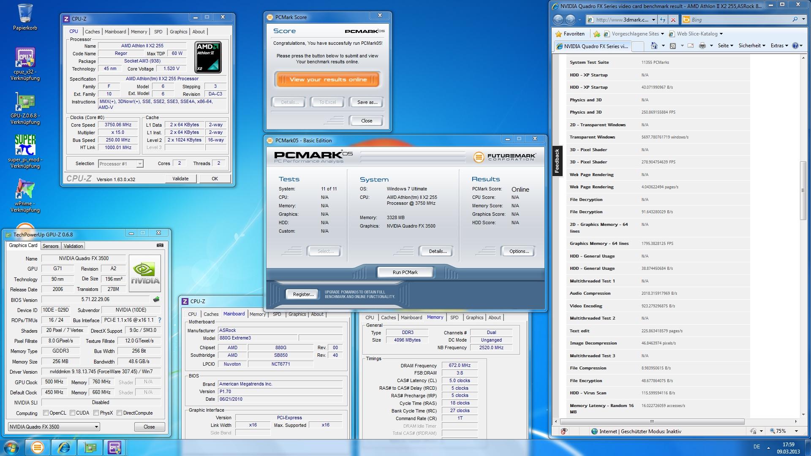
Task: Enable the DirectCompute checkbox in GPU-Z
Action: coord(119,413)
